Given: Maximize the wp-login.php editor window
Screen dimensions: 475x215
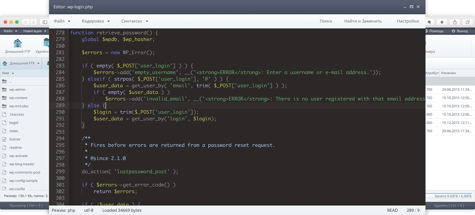Looking at the screenshot, I should coord(411,7).
